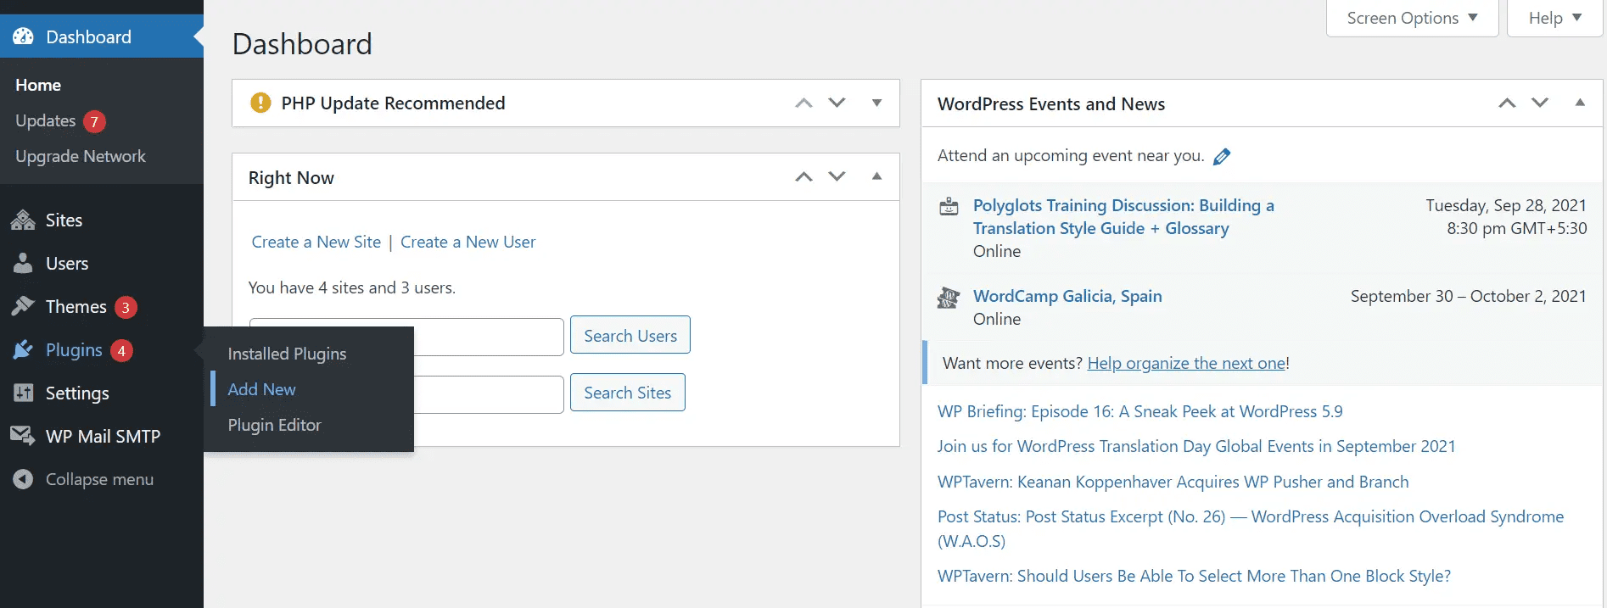Open the WP Mail SMTP menu
The width and height of the screenshot is (1607, 608).
tap(102, 436)
